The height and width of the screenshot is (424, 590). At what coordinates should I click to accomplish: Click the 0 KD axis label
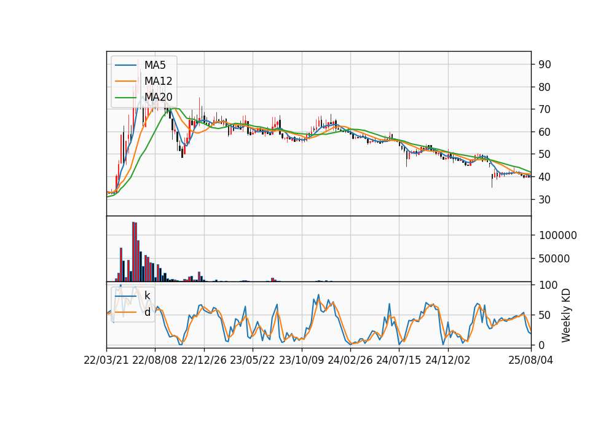click(541, 345)
